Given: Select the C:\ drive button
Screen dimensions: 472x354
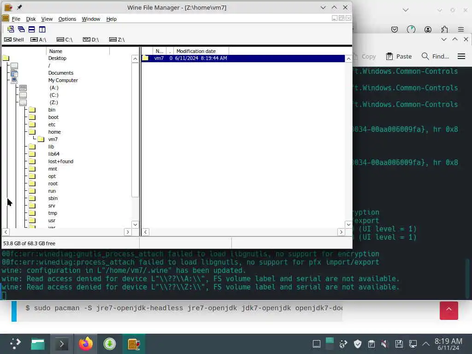Looking at the screenshot, I should [65, 40].
